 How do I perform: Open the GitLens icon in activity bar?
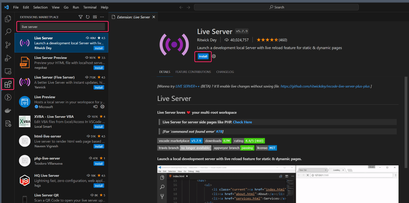[8, 97]
